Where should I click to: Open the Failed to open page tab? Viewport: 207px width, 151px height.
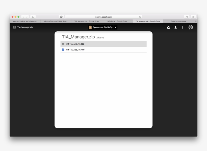point(178,21)
